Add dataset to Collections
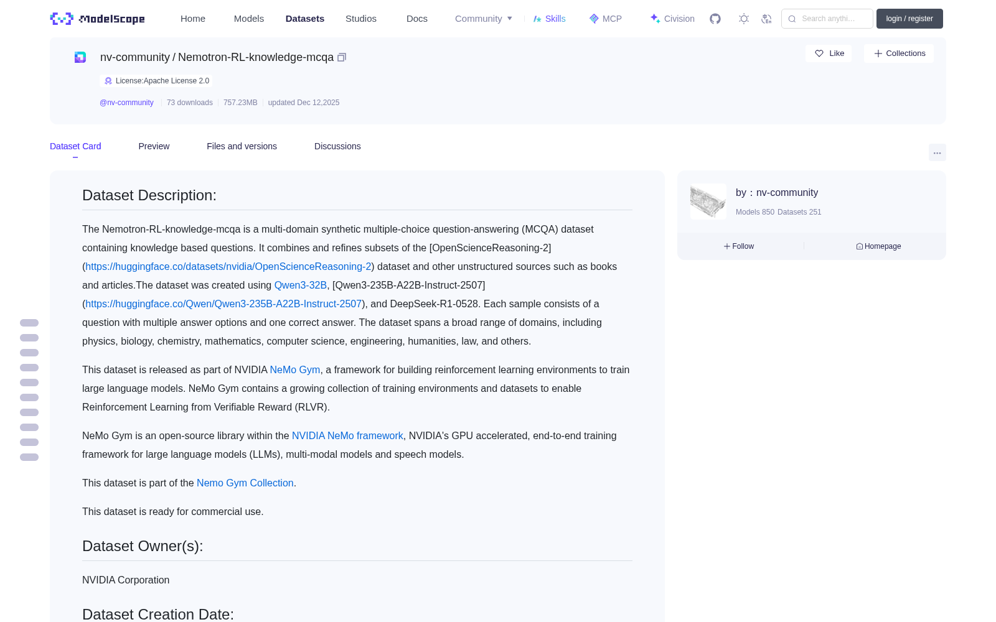Screen dimensions: 996x622 (x=899, y=53)
